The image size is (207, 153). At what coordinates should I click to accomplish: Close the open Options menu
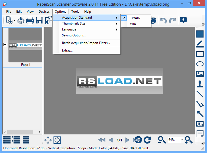click(60, 12)
